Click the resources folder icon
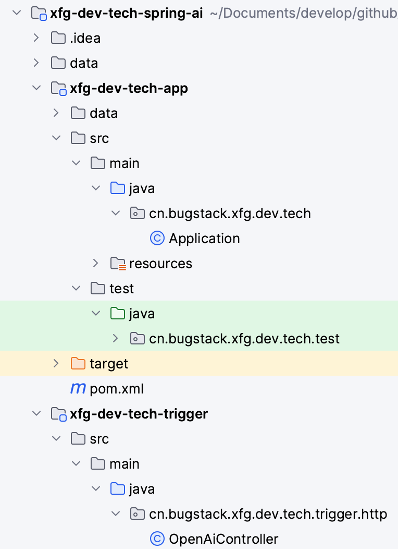 [118, 264]
